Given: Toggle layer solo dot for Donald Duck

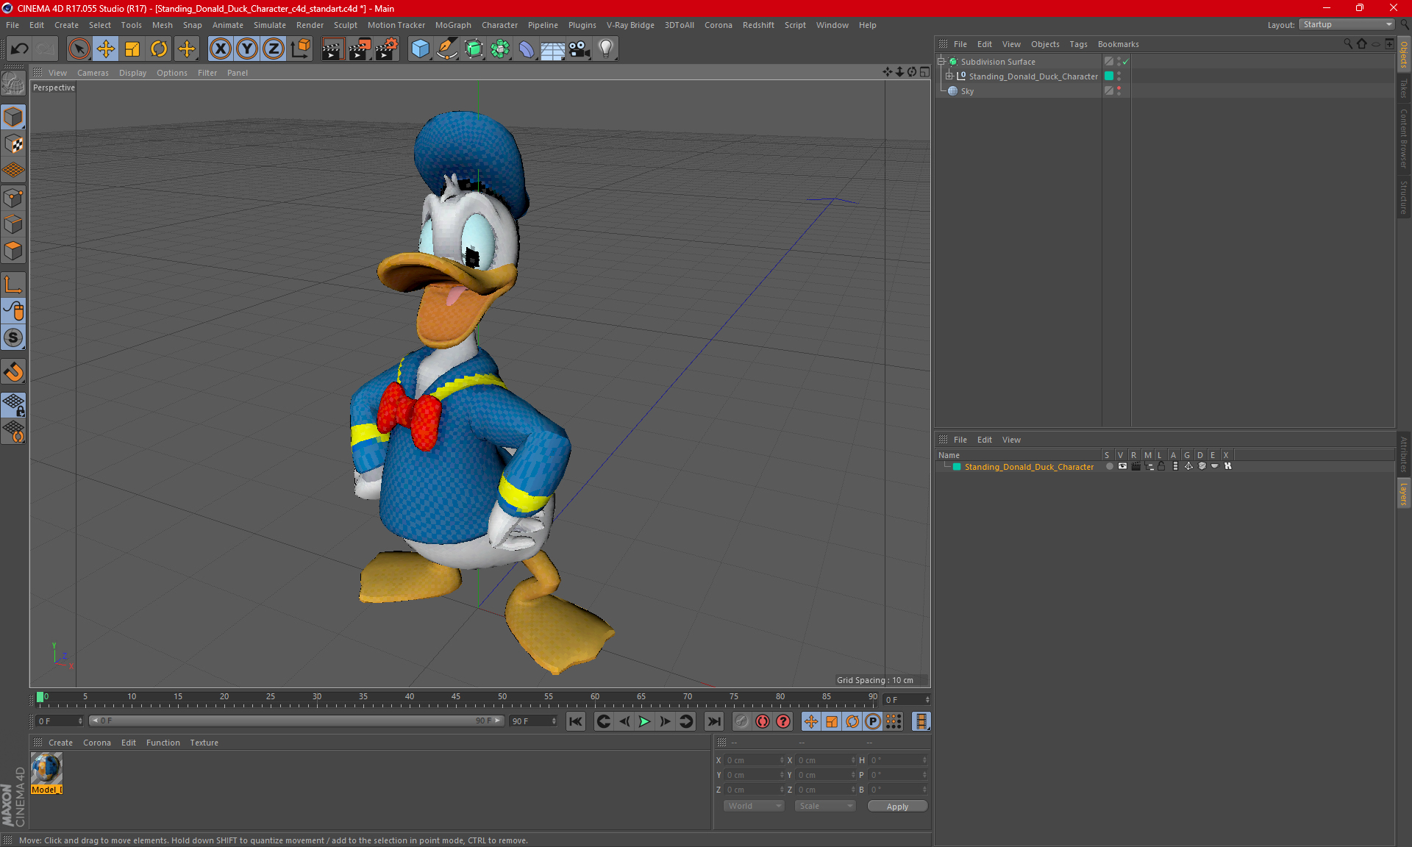Looking at the screenshot, I should (x=1109, y=466).
